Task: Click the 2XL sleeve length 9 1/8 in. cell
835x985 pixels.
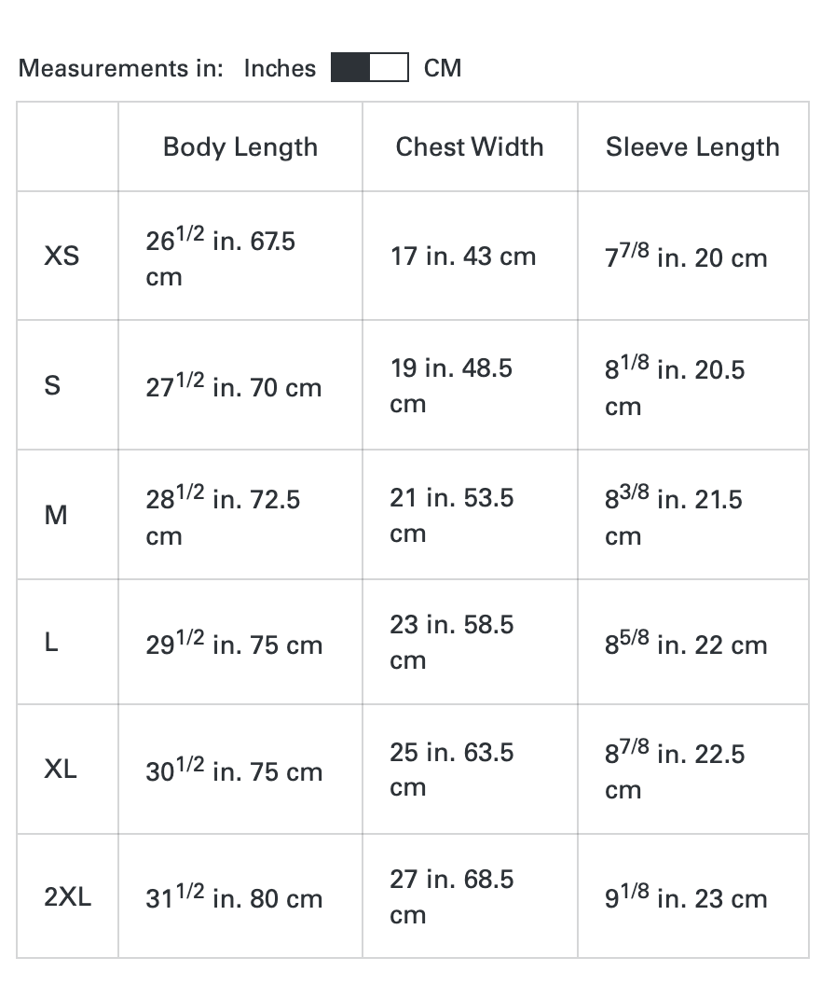Action: (x=686, y=898)
